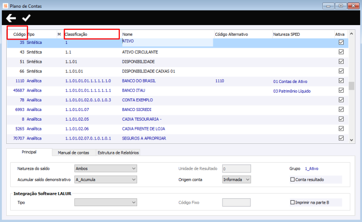Uncheck Ativa for ATIVO row
The image size is (362, 222).
click(x=341, y=42)
